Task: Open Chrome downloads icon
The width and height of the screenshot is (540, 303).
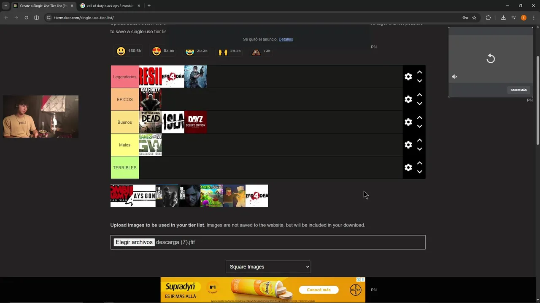Action: coord(503,18)
